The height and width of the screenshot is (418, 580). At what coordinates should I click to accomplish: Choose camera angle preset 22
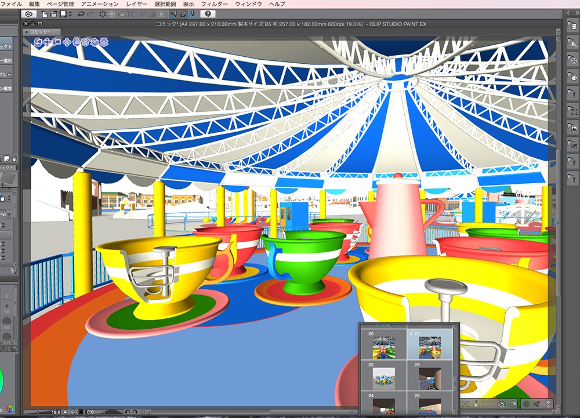(x=384, y=376)
